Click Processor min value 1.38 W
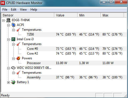This screenshot has height=98, width=128. pos(84,63)
